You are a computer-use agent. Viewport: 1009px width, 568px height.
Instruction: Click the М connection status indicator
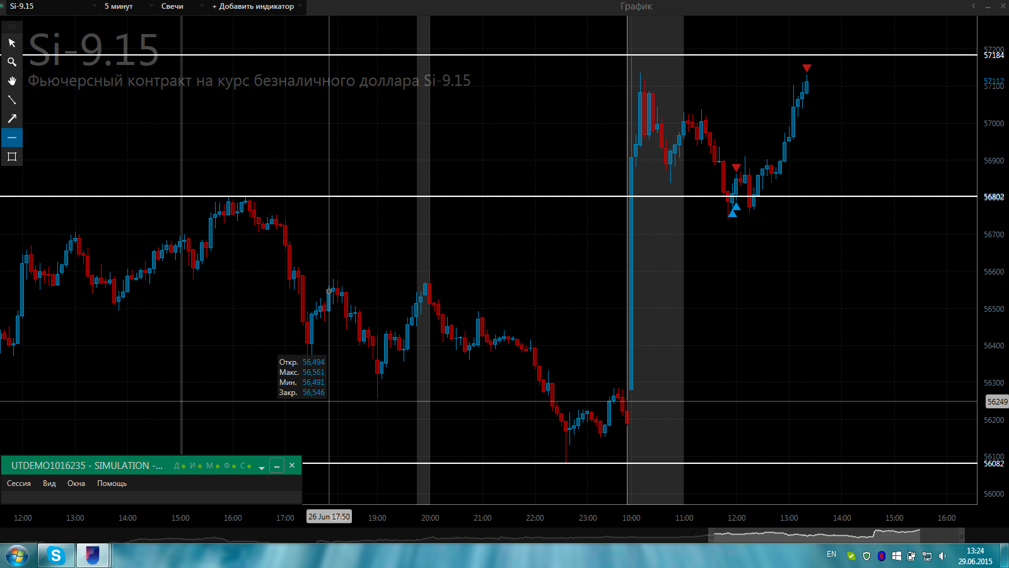[213, 466]
